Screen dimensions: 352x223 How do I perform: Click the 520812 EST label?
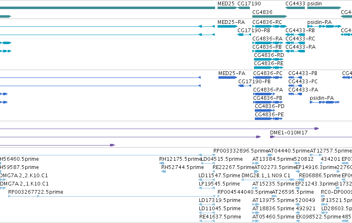point(304,159)
